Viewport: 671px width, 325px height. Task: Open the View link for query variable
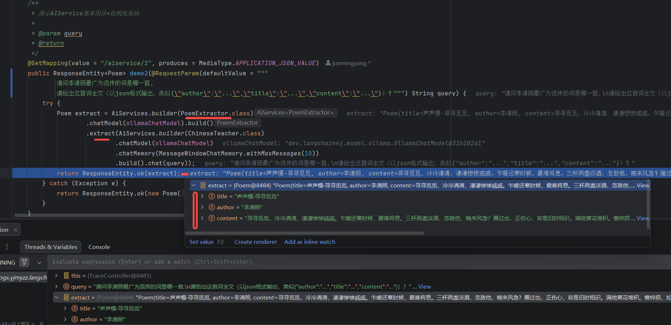click(x=425, y=286)
